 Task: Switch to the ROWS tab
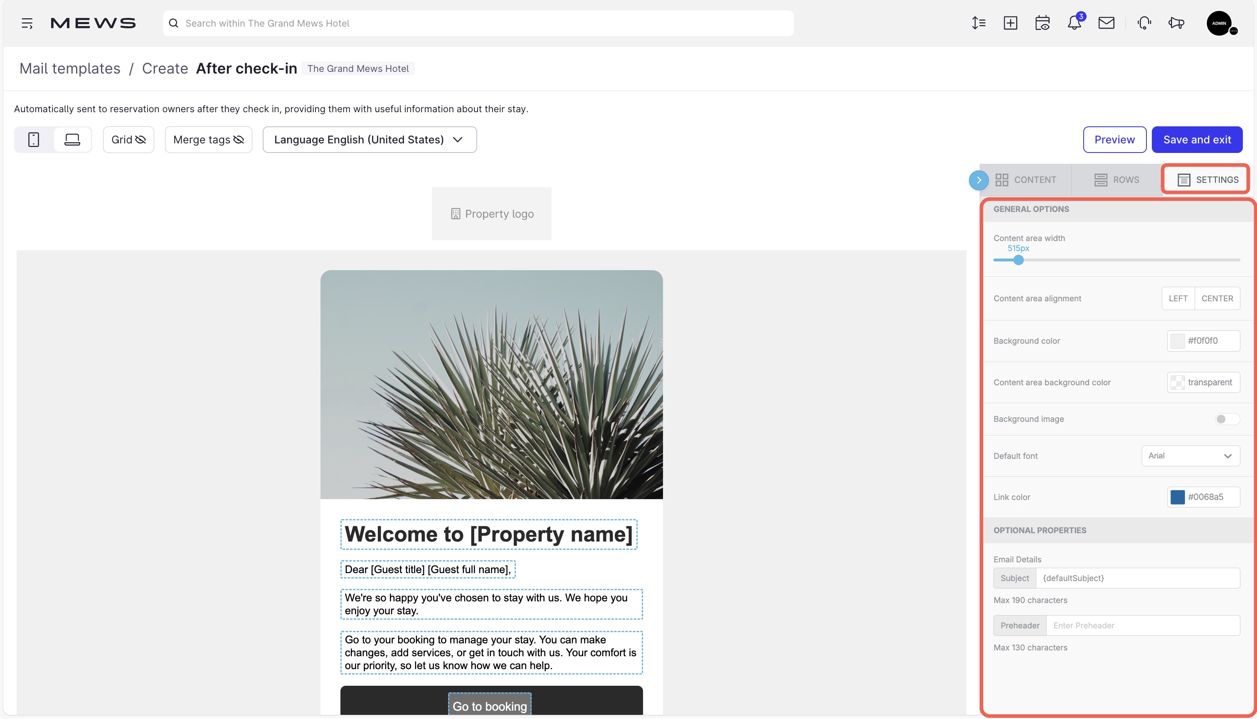1117,180
